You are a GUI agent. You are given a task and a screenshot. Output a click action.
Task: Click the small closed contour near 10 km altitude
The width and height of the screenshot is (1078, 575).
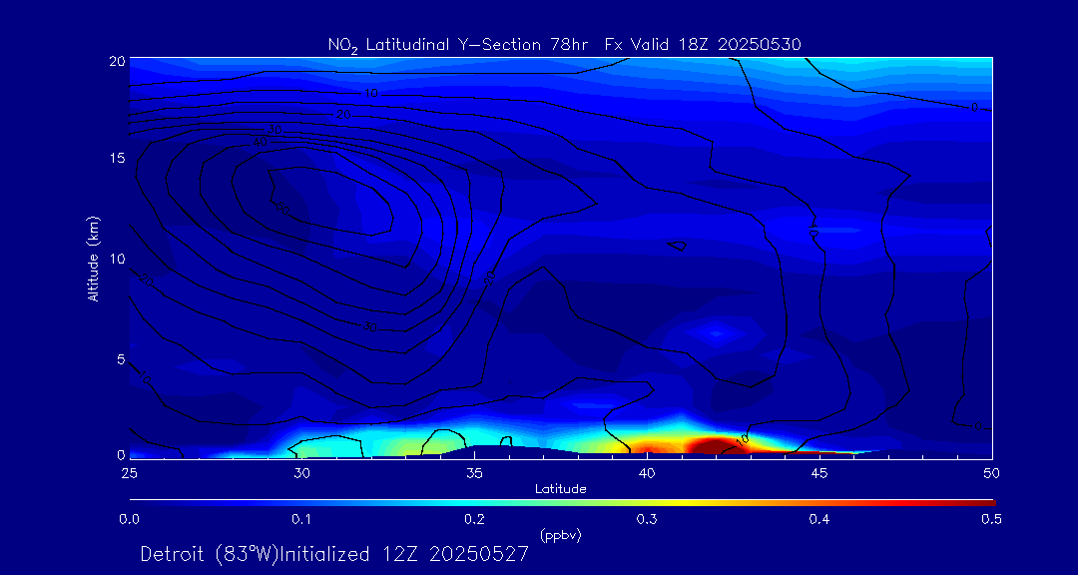[x=679, y=245]
